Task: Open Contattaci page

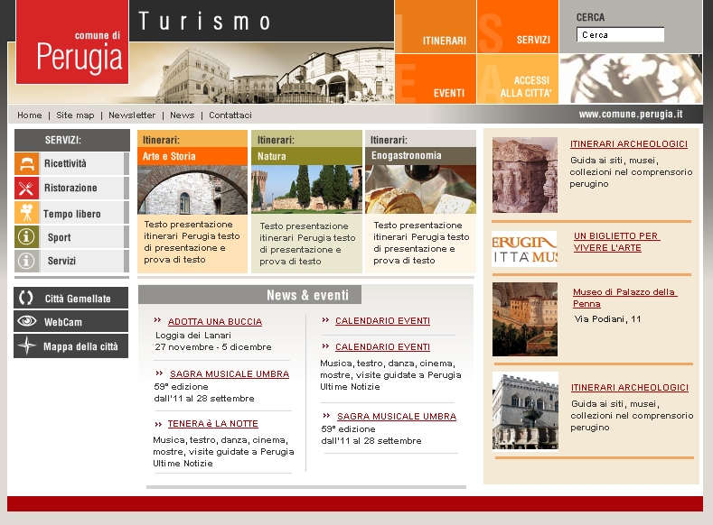Action: coord(230,115)
